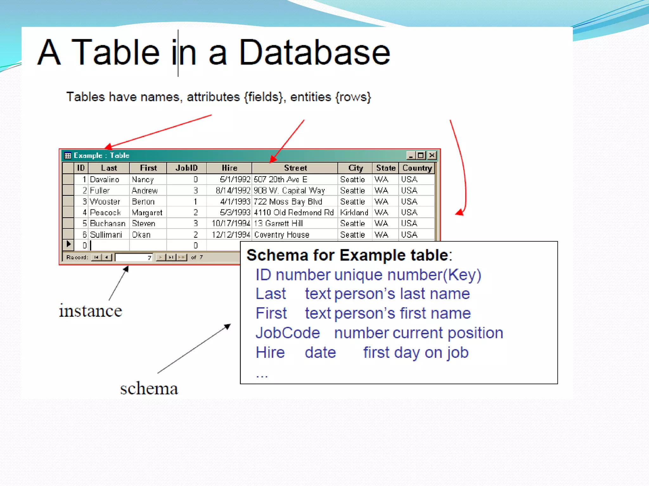
Task: Maximize the Example Table window
Action: (x=421, y=155)
